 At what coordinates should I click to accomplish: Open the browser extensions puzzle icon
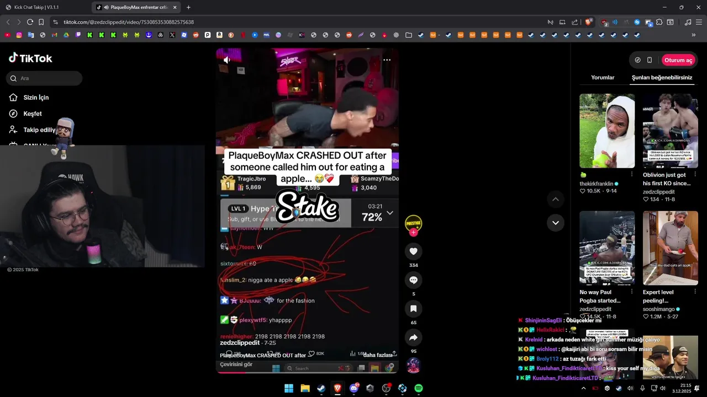tap(659, 22)
